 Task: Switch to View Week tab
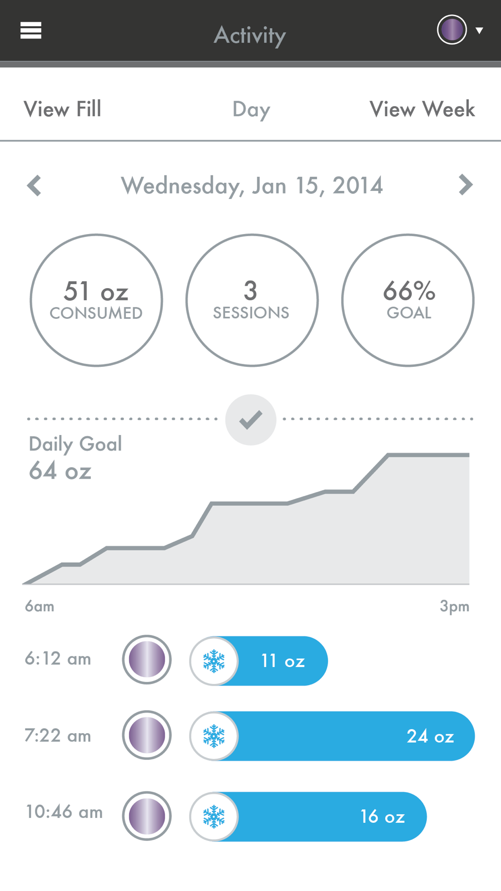(422, 109)
